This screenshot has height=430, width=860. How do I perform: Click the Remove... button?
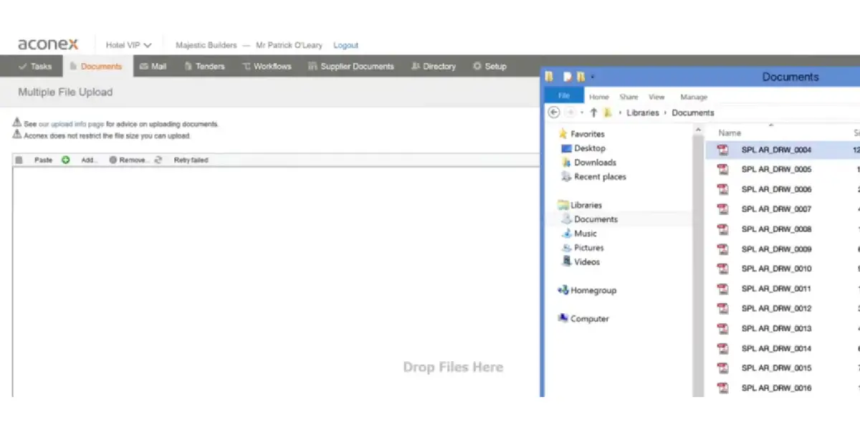[134, 160]
